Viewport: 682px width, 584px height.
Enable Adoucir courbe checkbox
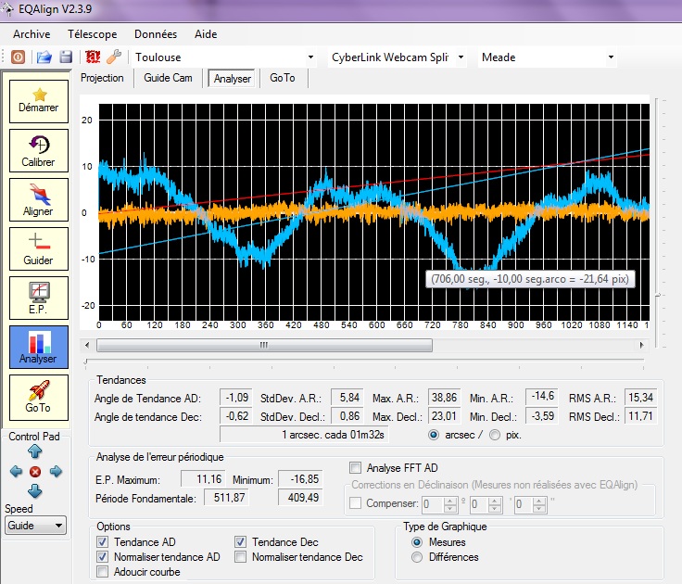pyautogui.click(x=102, y=571)
